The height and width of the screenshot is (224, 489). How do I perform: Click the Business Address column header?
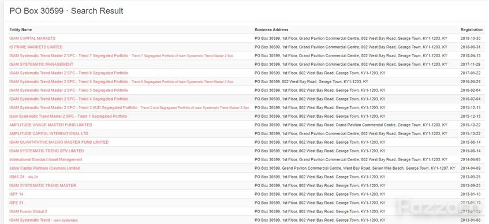(x=271, y=29)
